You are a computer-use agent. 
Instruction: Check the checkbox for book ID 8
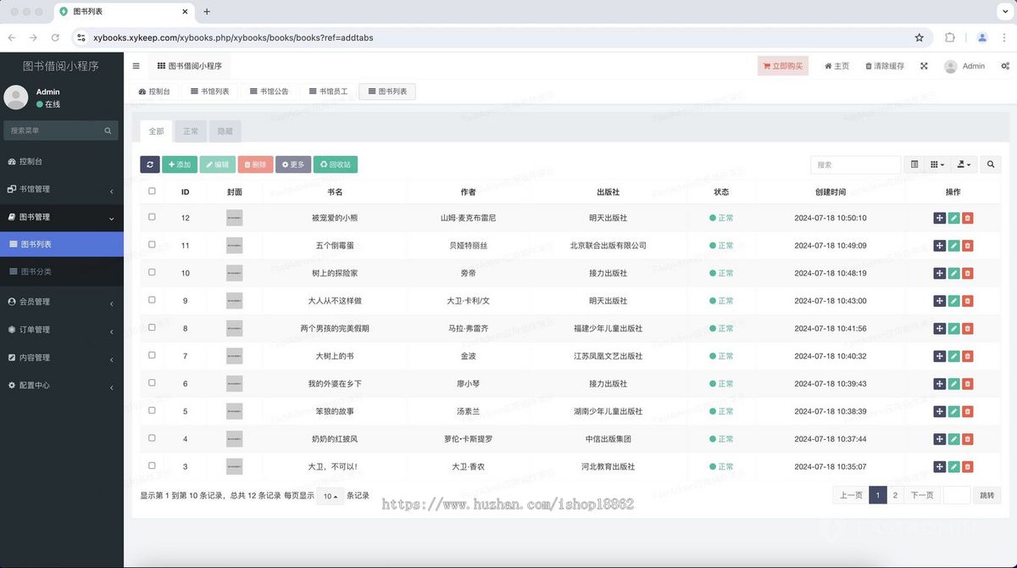[152, 328]
